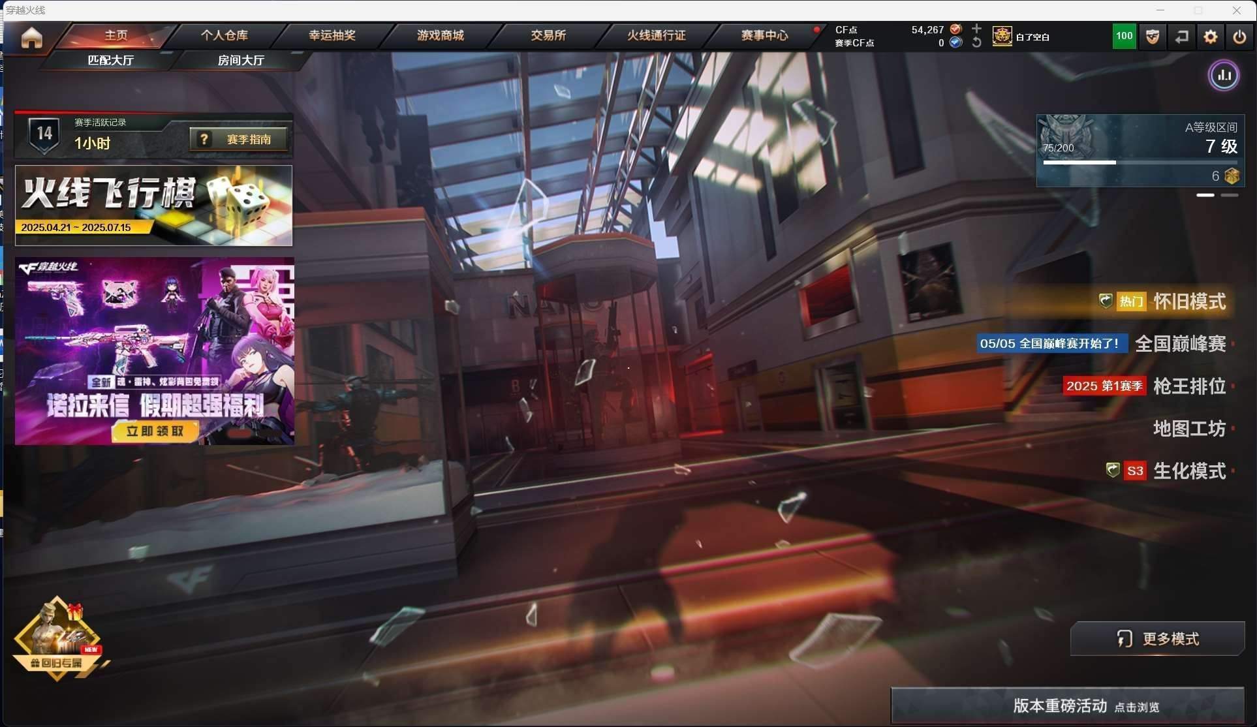This screenshot has height=727, width=1257.
Task: Open the round bar-chart stats icon
Action: pos(1224,76)
